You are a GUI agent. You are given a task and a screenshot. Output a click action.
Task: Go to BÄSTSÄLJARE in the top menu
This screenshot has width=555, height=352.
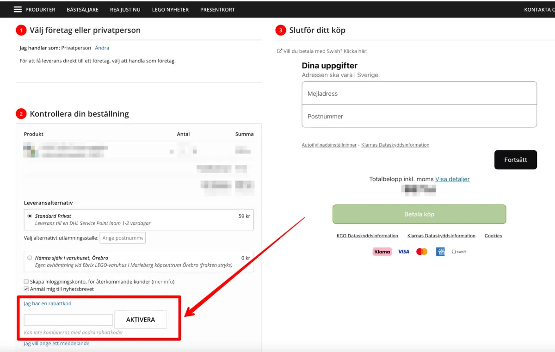82,10
